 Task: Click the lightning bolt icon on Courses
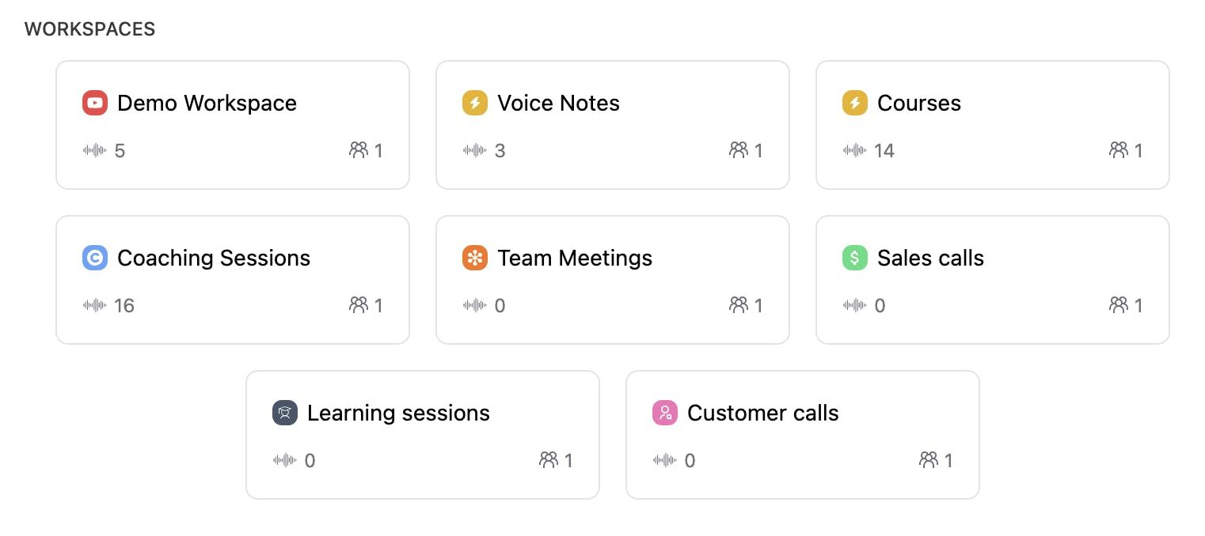click(854, 103)
